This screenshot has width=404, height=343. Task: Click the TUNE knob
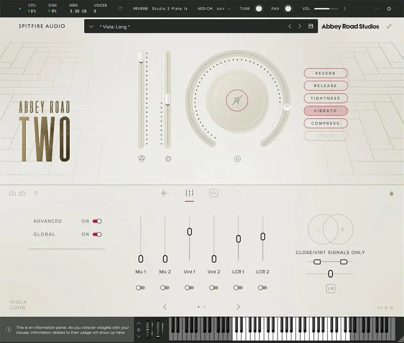tap(259, 9)
